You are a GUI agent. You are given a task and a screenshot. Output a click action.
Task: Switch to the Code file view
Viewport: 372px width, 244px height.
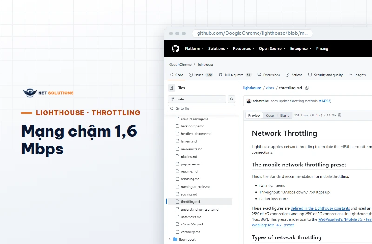(x=270, y=115)
